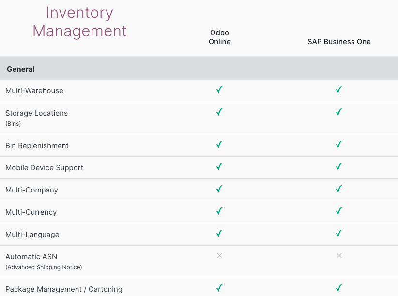Click the Odoo Online column header
This screenshot has height=296, width=398.
pos(219,37)
